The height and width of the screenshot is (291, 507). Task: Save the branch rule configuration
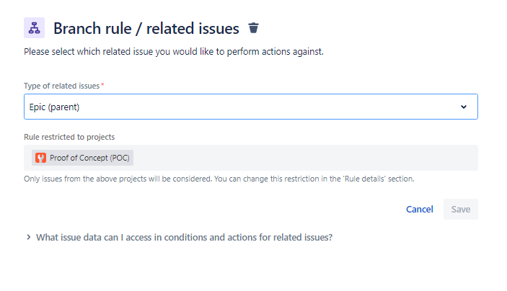[461, 210]
